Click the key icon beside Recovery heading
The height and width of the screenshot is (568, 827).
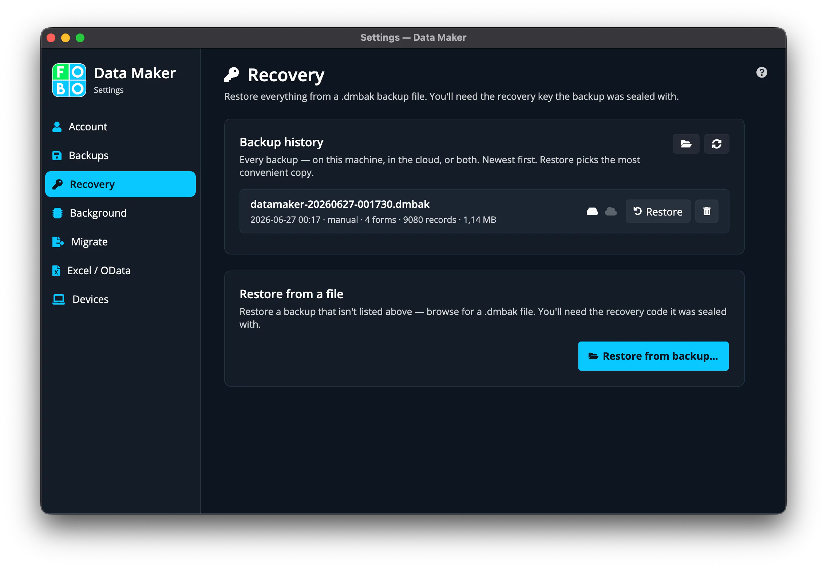[232, 75]
